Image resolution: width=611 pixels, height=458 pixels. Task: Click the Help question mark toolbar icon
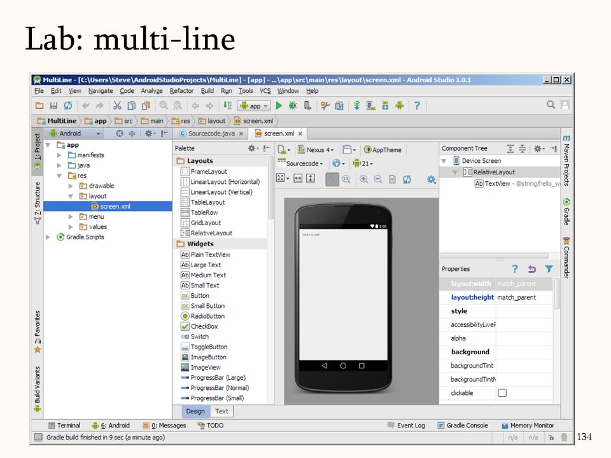click(417, 106)
